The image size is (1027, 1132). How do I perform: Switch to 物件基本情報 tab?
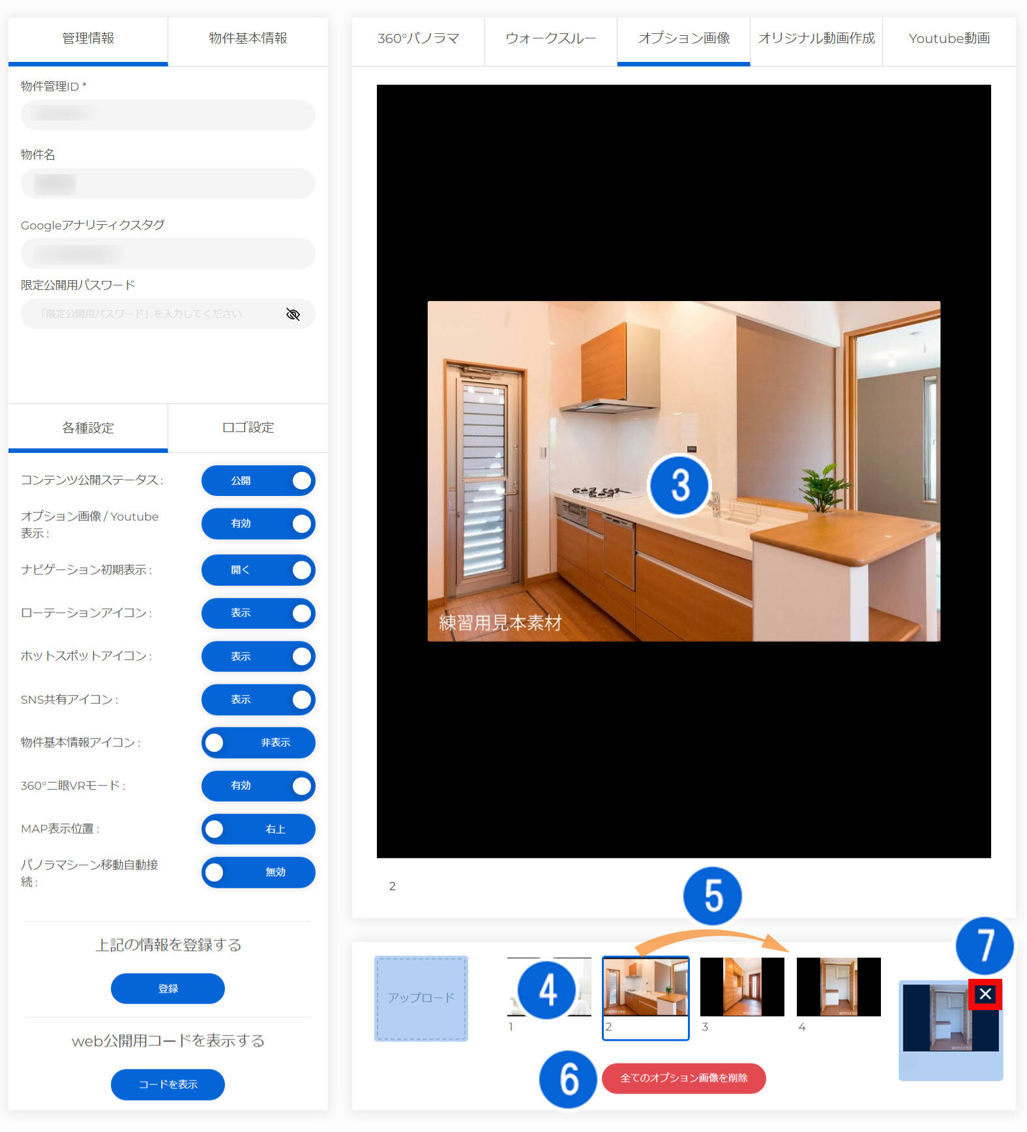[x=248, y=38]
